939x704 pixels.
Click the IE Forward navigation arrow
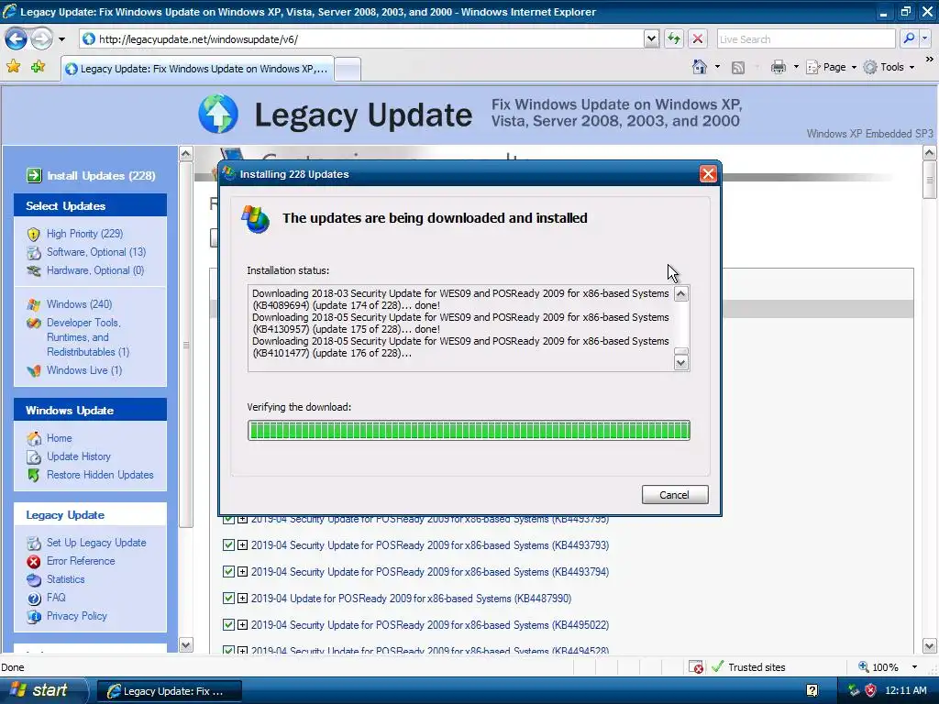pos(41,39)
